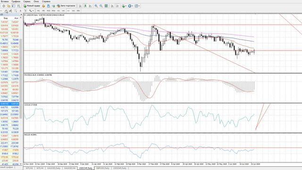This screenshot has width=302, height=170.
Task: Toggle the MN timeframe button
Action: pyautogui.click(x=78, y=11)
